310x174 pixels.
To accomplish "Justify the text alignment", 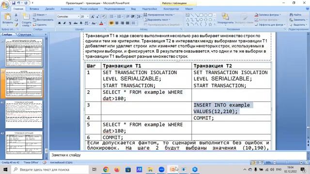I will (x=128, y=23).
